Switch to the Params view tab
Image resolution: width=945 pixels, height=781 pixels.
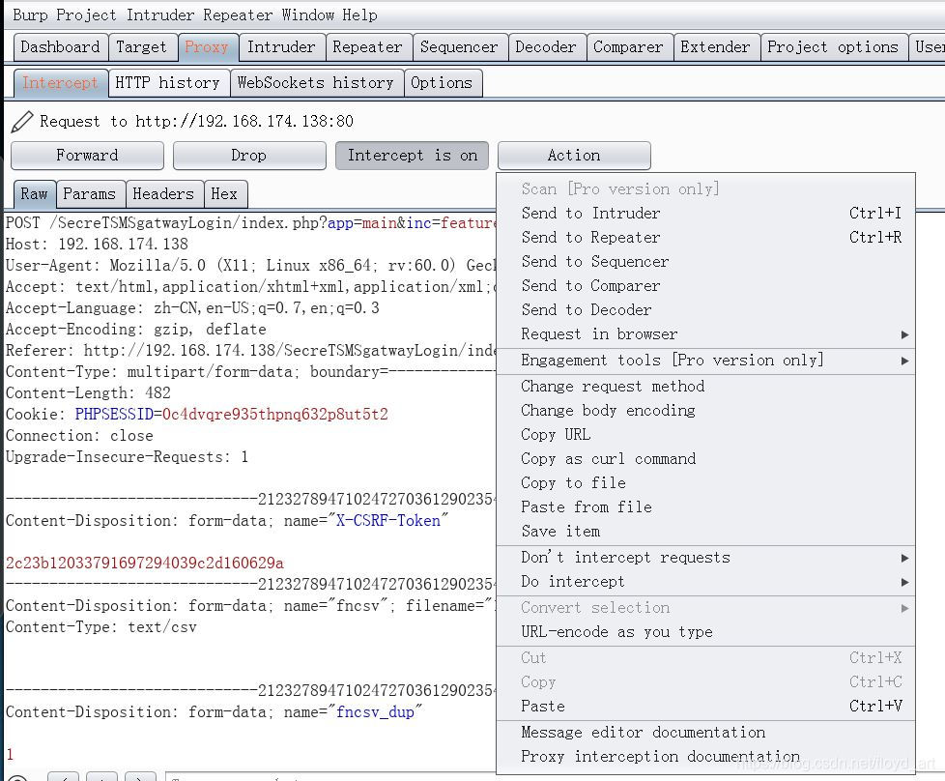[90, 194]
